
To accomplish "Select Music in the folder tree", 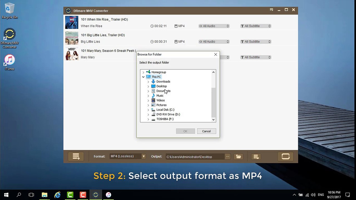I will point(160,96).
